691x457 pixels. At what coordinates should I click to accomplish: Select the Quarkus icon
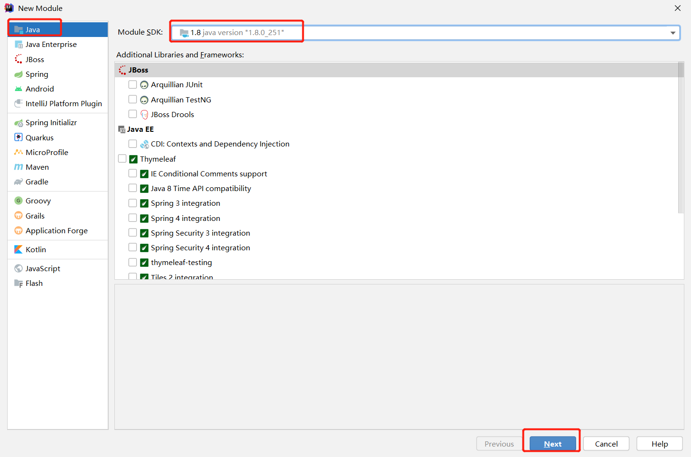(19, 137)
